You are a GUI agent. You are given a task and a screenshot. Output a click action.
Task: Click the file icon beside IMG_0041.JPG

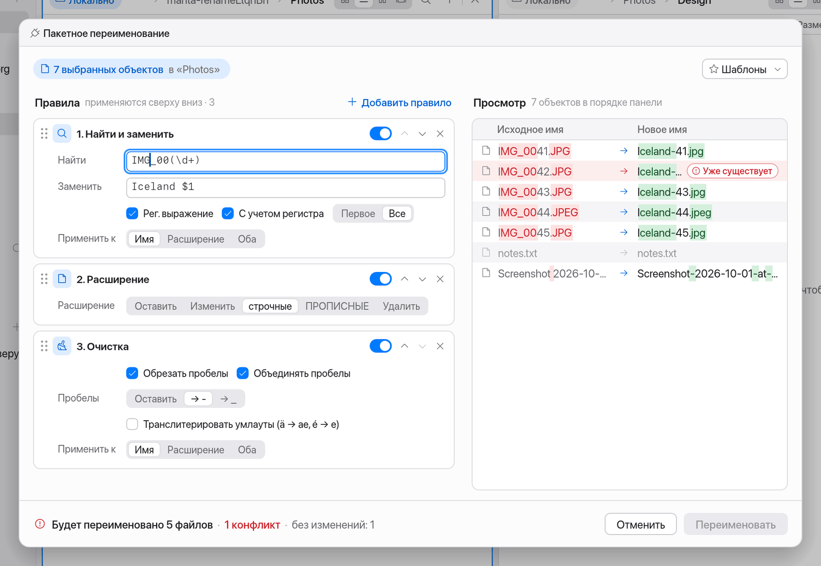[486, 151]
